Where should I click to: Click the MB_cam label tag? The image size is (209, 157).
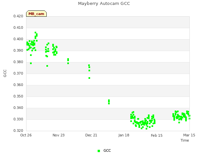point(36,14)
